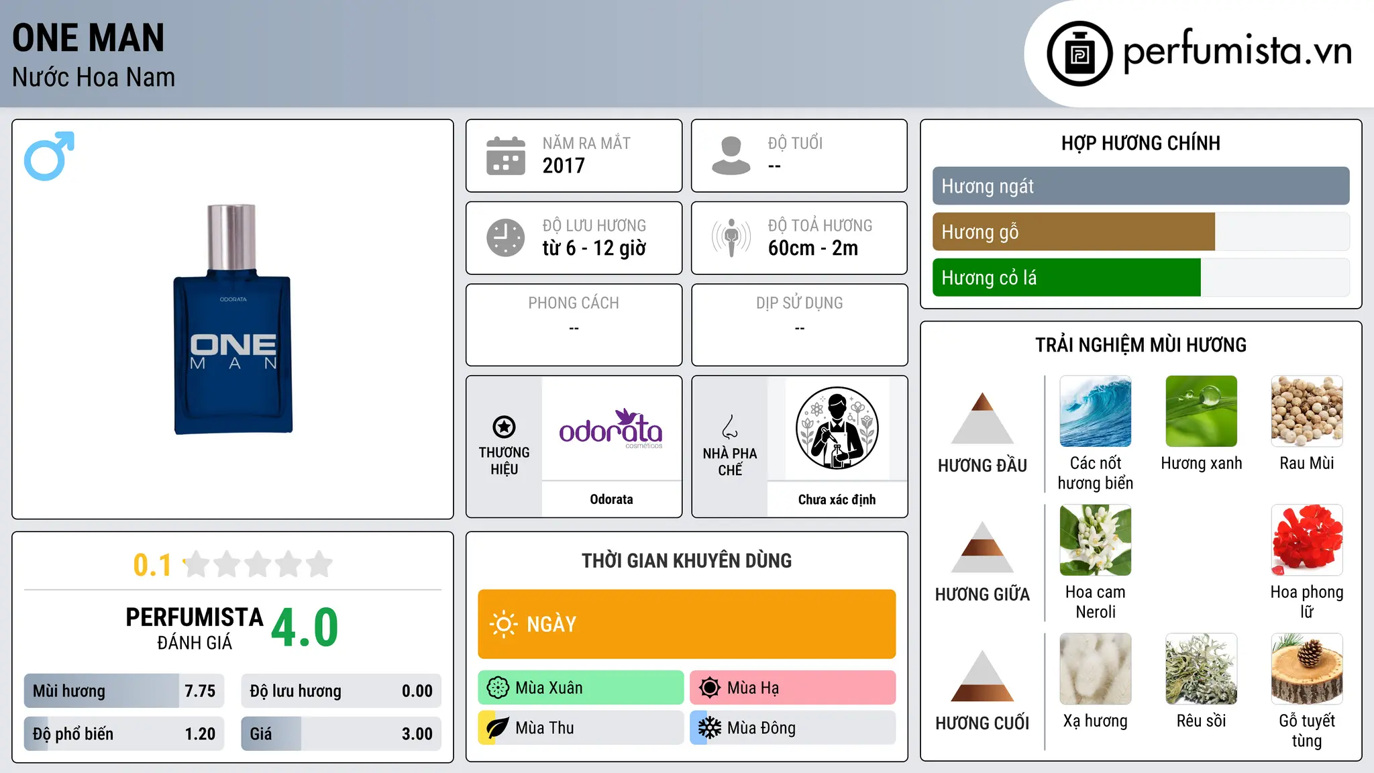Click the Độ lưu hương 0.00 rating bar

(341, 690)
